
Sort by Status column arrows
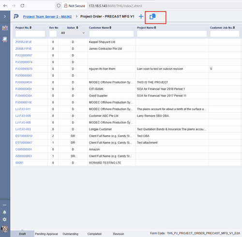coord(77,28)
